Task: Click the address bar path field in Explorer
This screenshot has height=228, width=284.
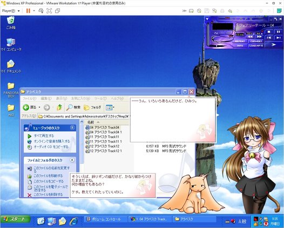Action: coord(84,116)
